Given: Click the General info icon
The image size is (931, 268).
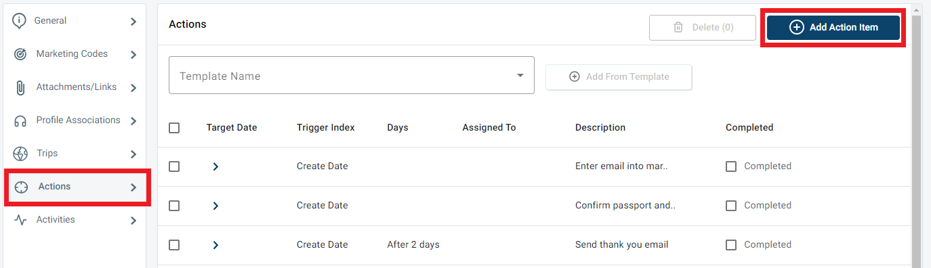Looking at the screenshot, I should pos(19,21).
